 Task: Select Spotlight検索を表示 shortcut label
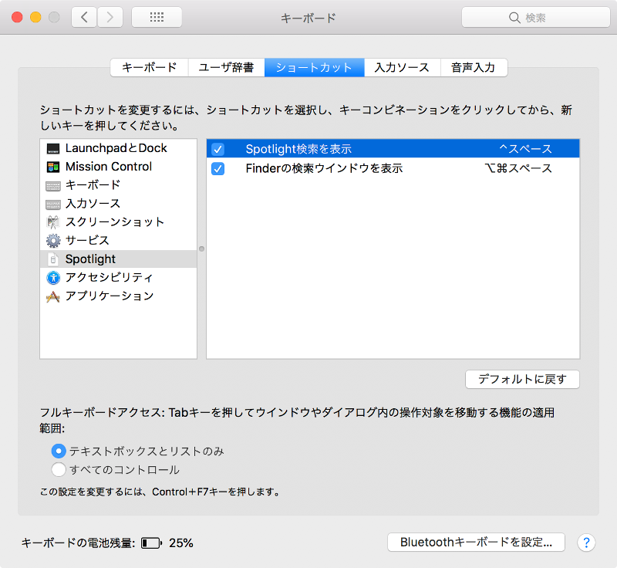(298, 149)
